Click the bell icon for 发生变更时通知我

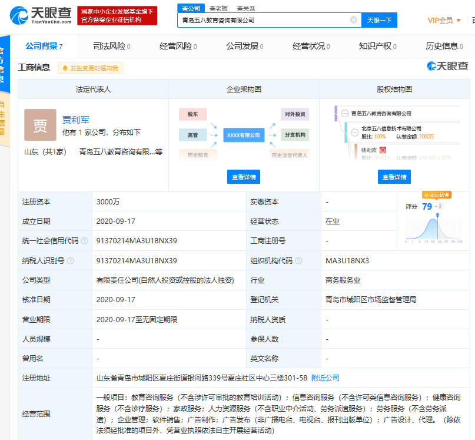[64, 68]
